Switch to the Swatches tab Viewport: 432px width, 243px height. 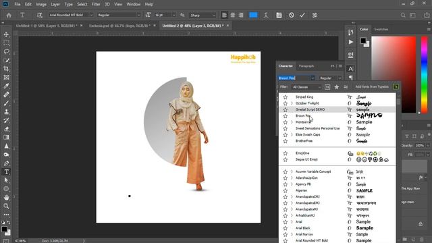381,29
